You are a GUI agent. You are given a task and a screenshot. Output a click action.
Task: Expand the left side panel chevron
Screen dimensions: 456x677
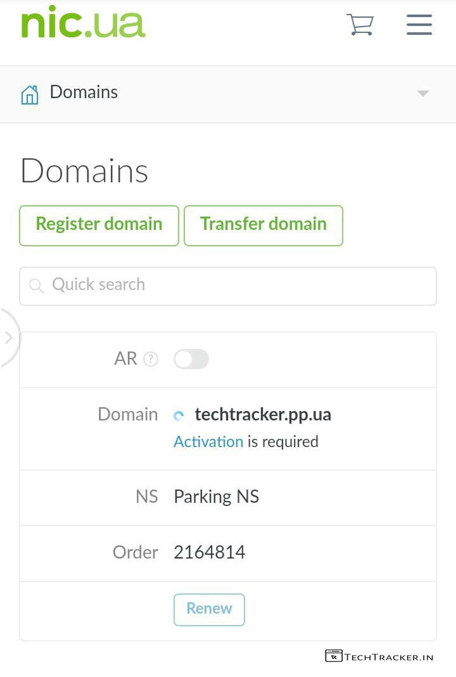click(9, 338)
